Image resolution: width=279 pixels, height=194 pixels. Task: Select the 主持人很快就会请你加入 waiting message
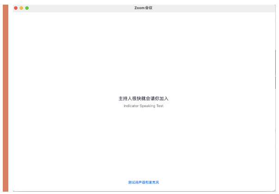[143, 99]
